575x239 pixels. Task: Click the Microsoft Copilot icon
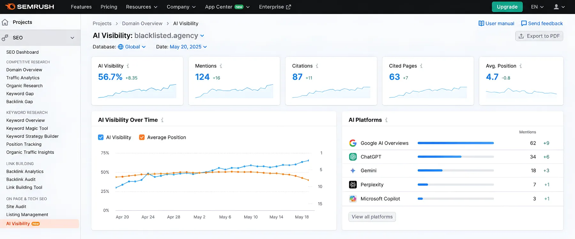353,199
